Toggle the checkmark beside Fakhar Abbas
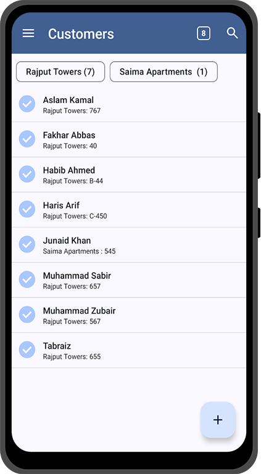The height and width of the screenshot is (474, 261). (27, 139)
